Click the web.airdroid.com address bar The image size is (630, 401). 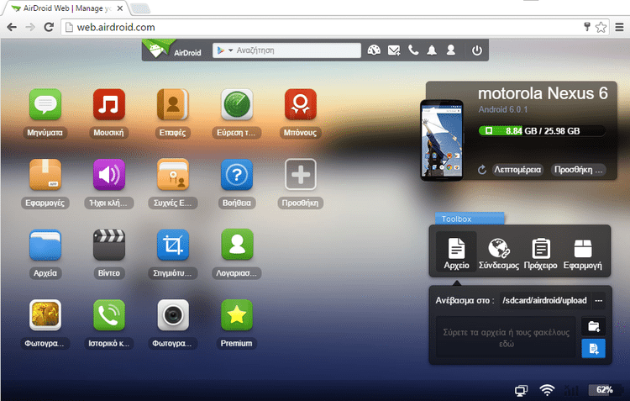pyautogui.click(x=322, y=27)
